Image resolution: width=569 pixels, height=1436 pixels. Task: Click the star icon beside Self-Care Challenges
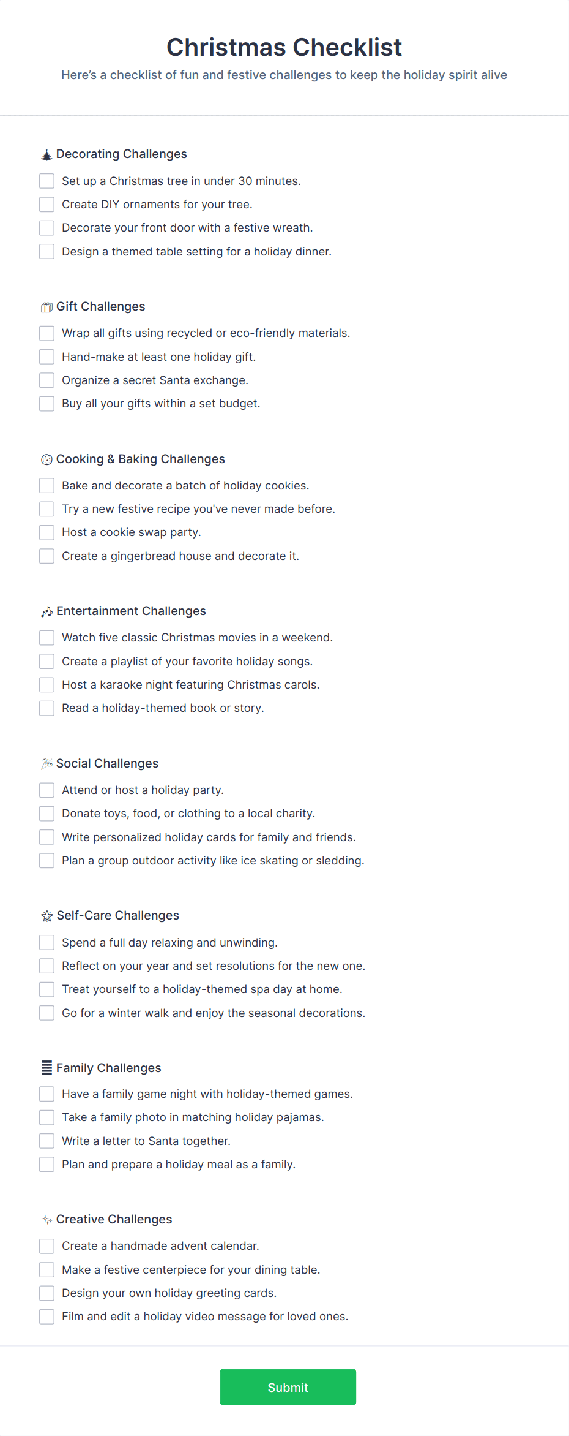pos(46,915)
